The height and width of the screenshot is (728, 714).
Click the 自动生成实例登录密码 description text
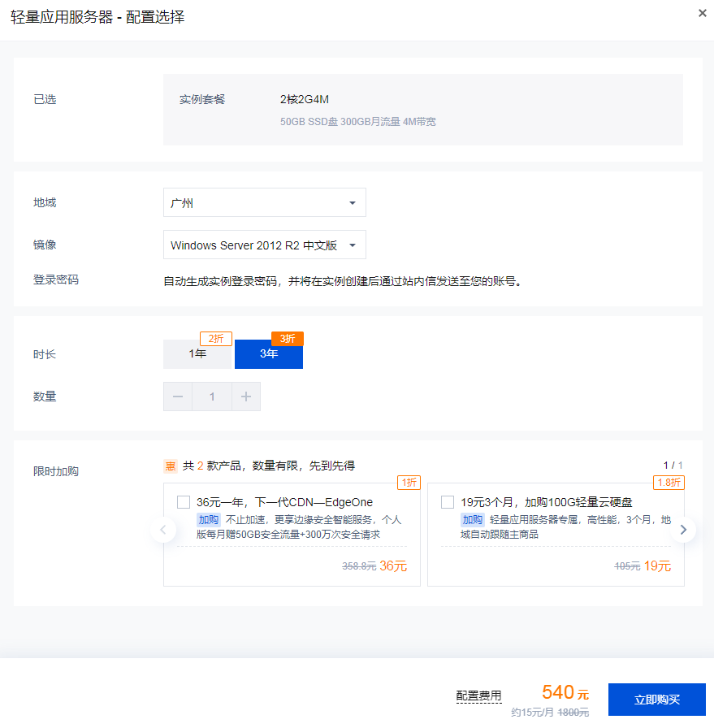(x=343, y=281)
